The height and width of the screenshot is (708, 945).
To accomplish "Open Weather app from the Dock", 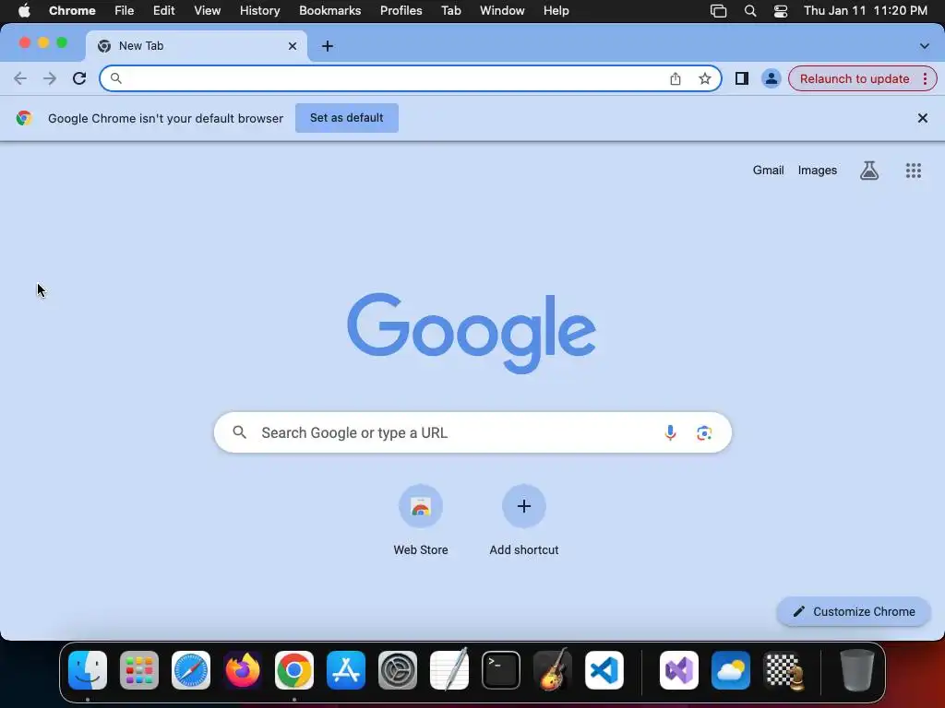I will pyautogui.click(x=731, y=670).
